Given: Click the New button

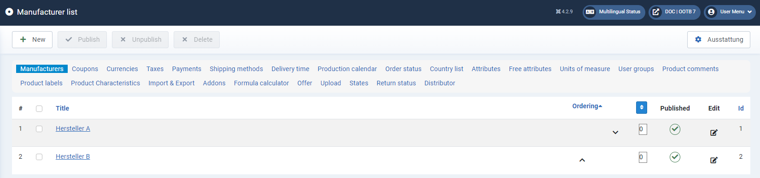Looking at the screenshot, I should click(x=32, y=39).
